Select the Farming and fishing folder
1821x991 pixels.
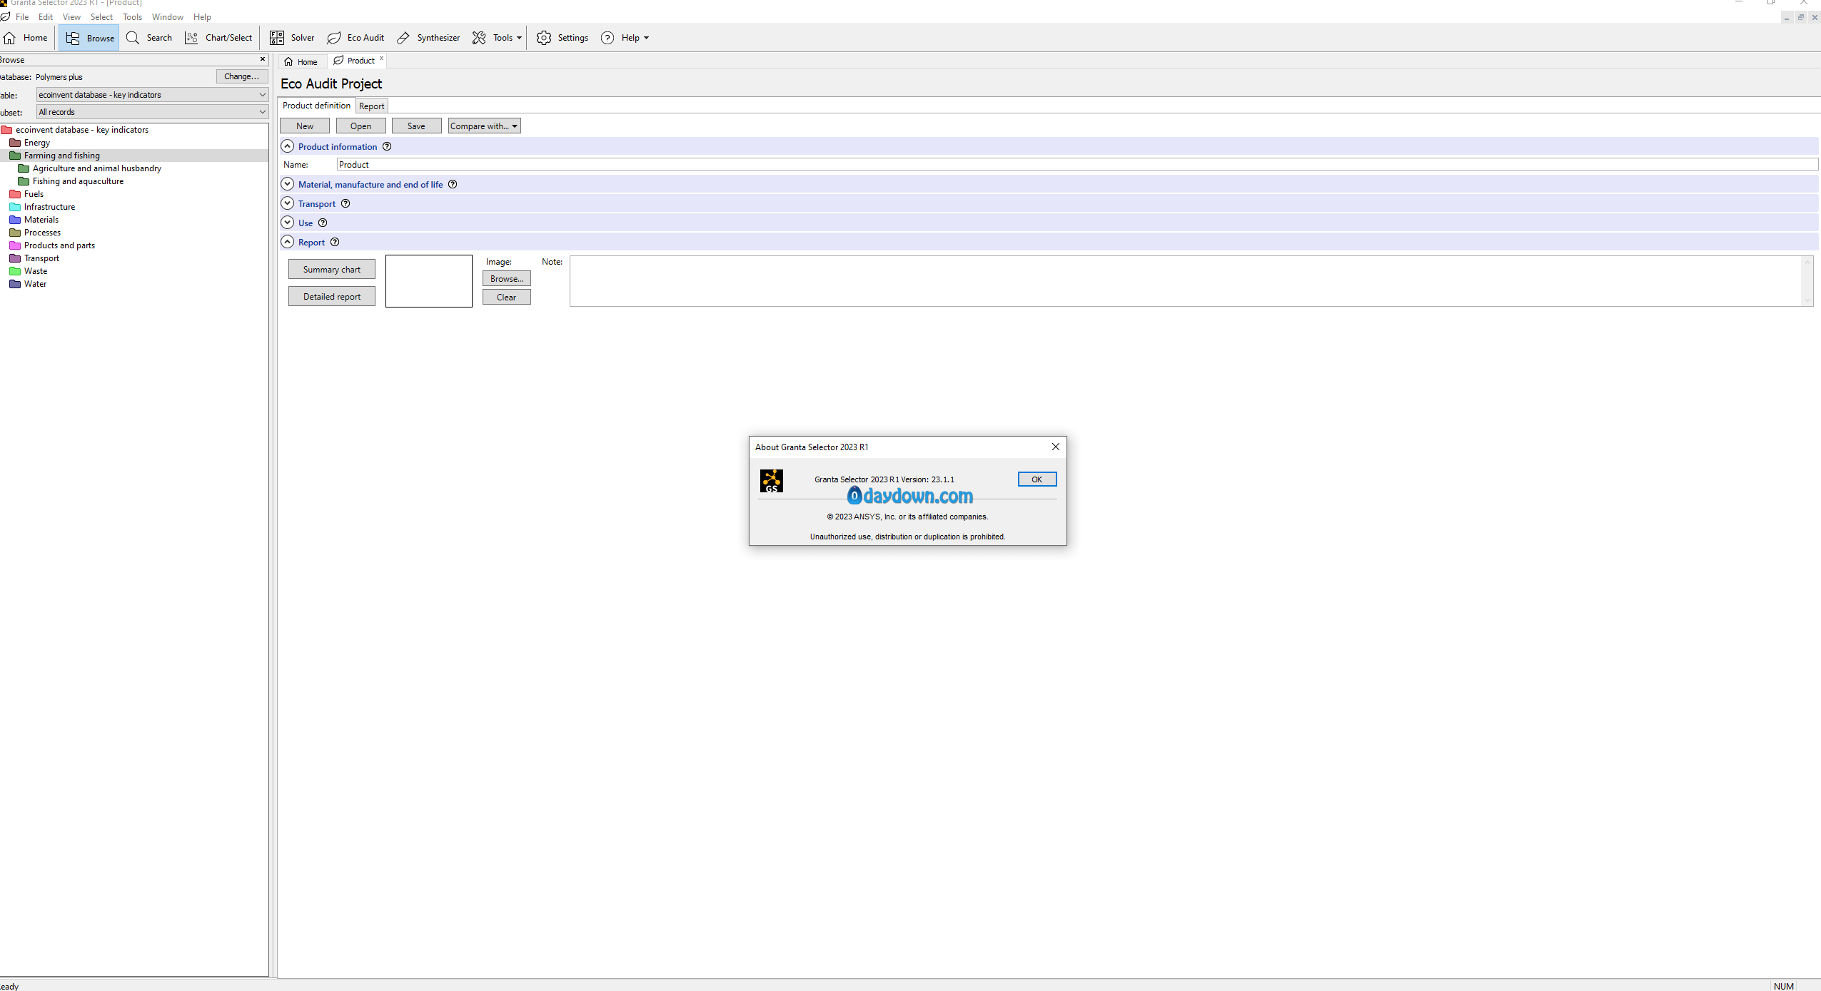54,156
